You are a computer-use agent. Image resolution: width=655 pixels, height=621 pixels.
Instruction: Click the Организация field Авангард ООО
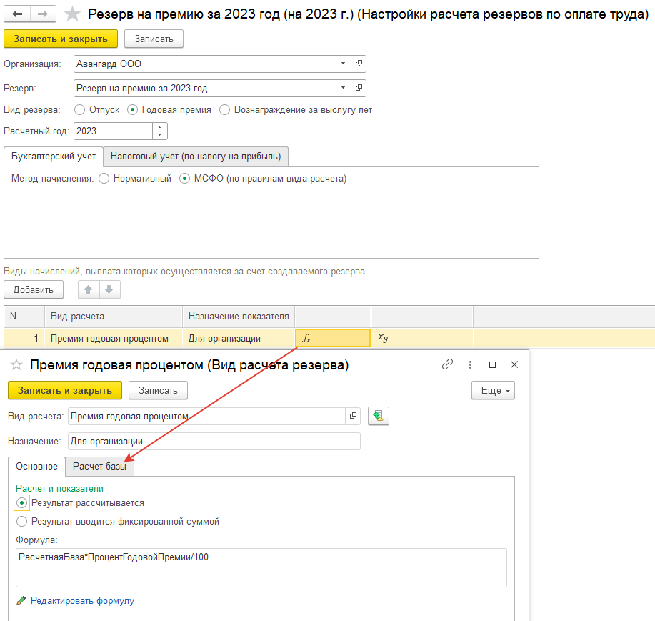205,64
